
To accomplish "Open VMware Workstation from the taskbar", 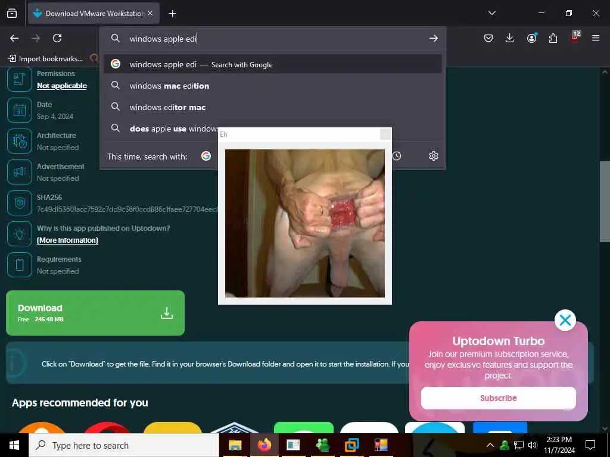I will point(351,445).
